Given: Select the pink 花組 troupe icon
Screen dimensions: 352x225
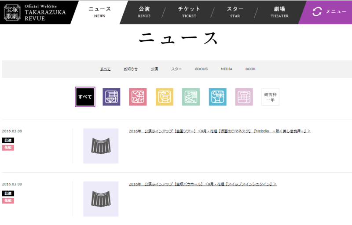Looking at the screenshot, I should tap(138, 97).
